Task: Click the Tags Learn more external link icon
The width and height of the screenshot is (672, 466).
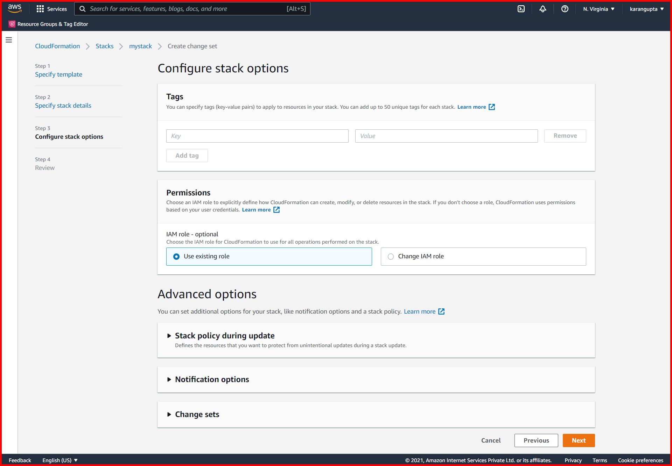Action: click(x=492, y=107)
